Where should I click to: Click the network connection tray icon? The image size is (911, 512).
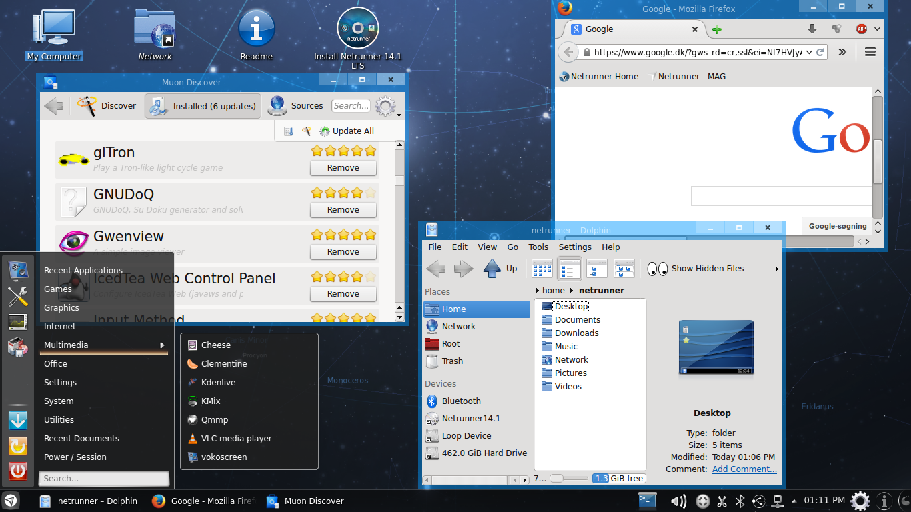tap(778, 501)
